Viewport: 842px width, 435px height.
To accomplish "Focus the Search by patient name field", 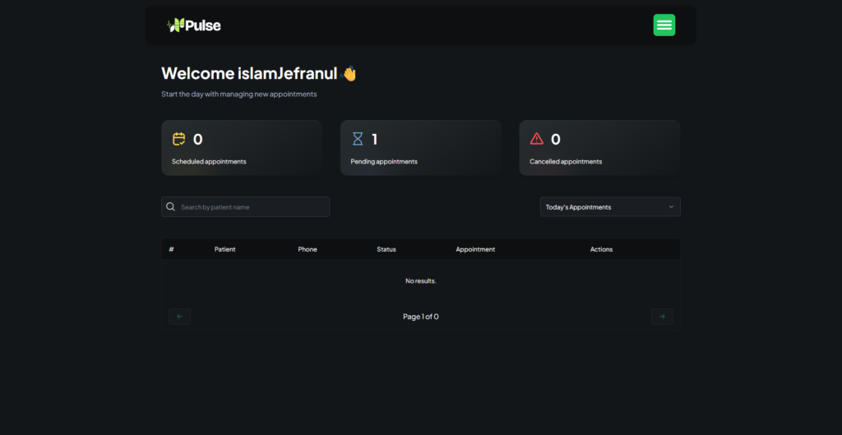I will coord(251,207).
